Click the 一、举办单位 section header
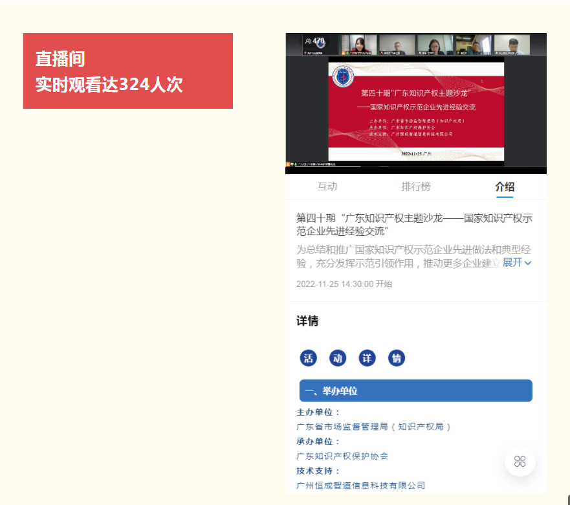The image size is (570, 505). click(x=415, y=391)
